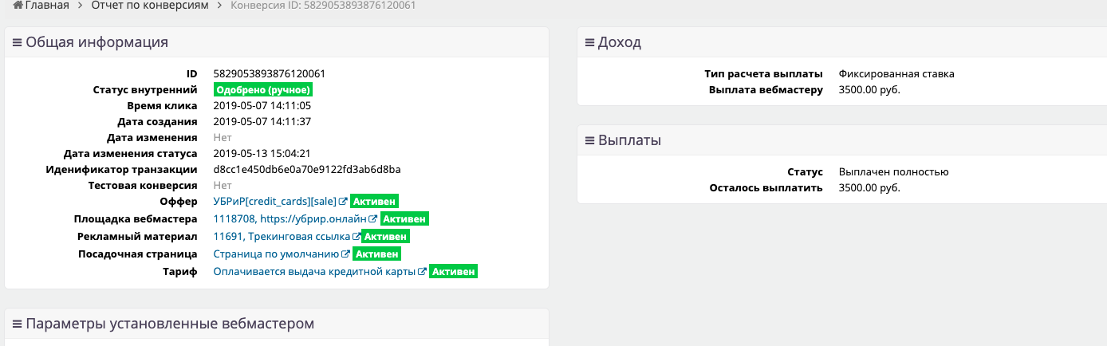Screen dimensions: 1107x346
Task: Open the УБРиР[credit_cards][sale] offer link
Action: pos(275,202)
